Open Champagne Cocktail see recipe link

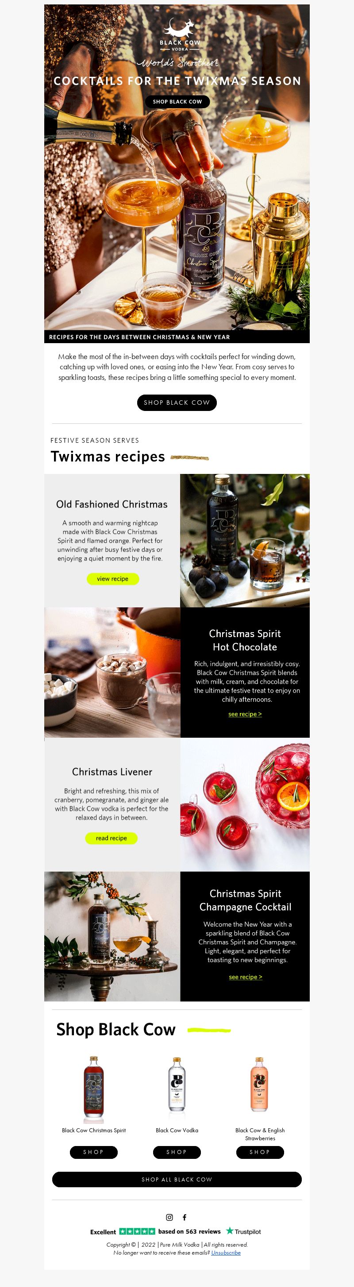(x=245, y=977)
